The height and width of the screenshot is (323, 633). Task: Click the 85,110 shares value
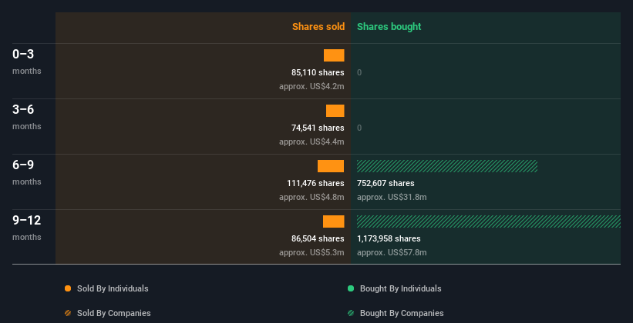click(x=318, y=72)
